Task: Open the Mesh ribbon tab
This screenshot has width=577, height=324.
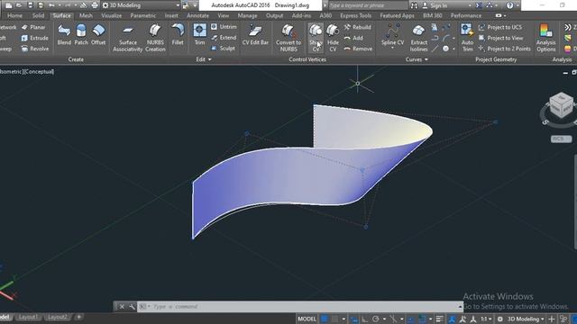Action: tap(86, 15)
